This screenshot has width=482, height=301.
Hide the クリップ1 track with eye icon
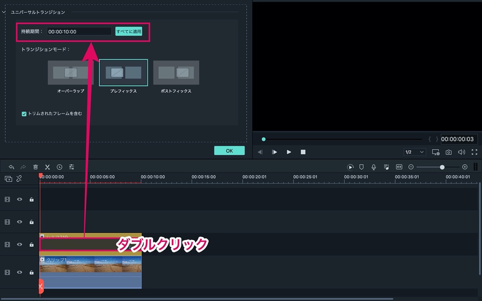[x=19, y=272]
